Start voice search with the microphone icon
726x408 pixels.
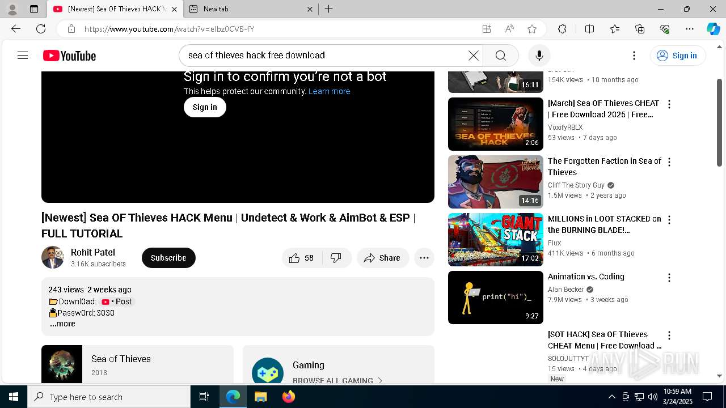tap(539, 56)
